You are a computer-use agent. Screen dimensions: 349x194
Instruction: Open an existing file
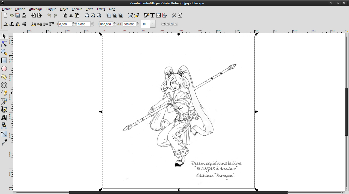[x=12, y=15]
